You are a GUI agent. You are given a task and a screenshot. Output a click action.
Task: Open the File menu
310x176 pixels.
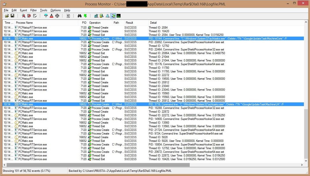click(6, 10)
